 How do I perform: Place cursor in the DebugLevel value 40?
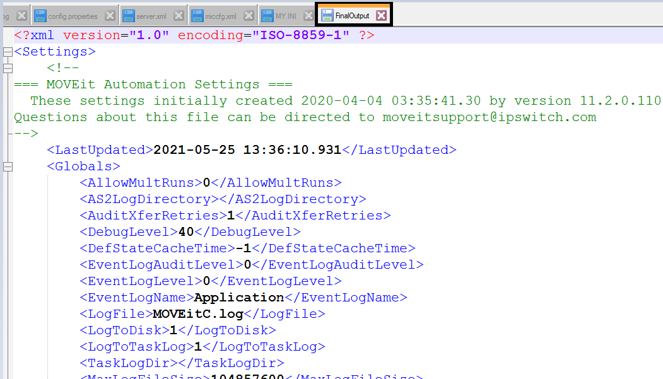point(187,232)
